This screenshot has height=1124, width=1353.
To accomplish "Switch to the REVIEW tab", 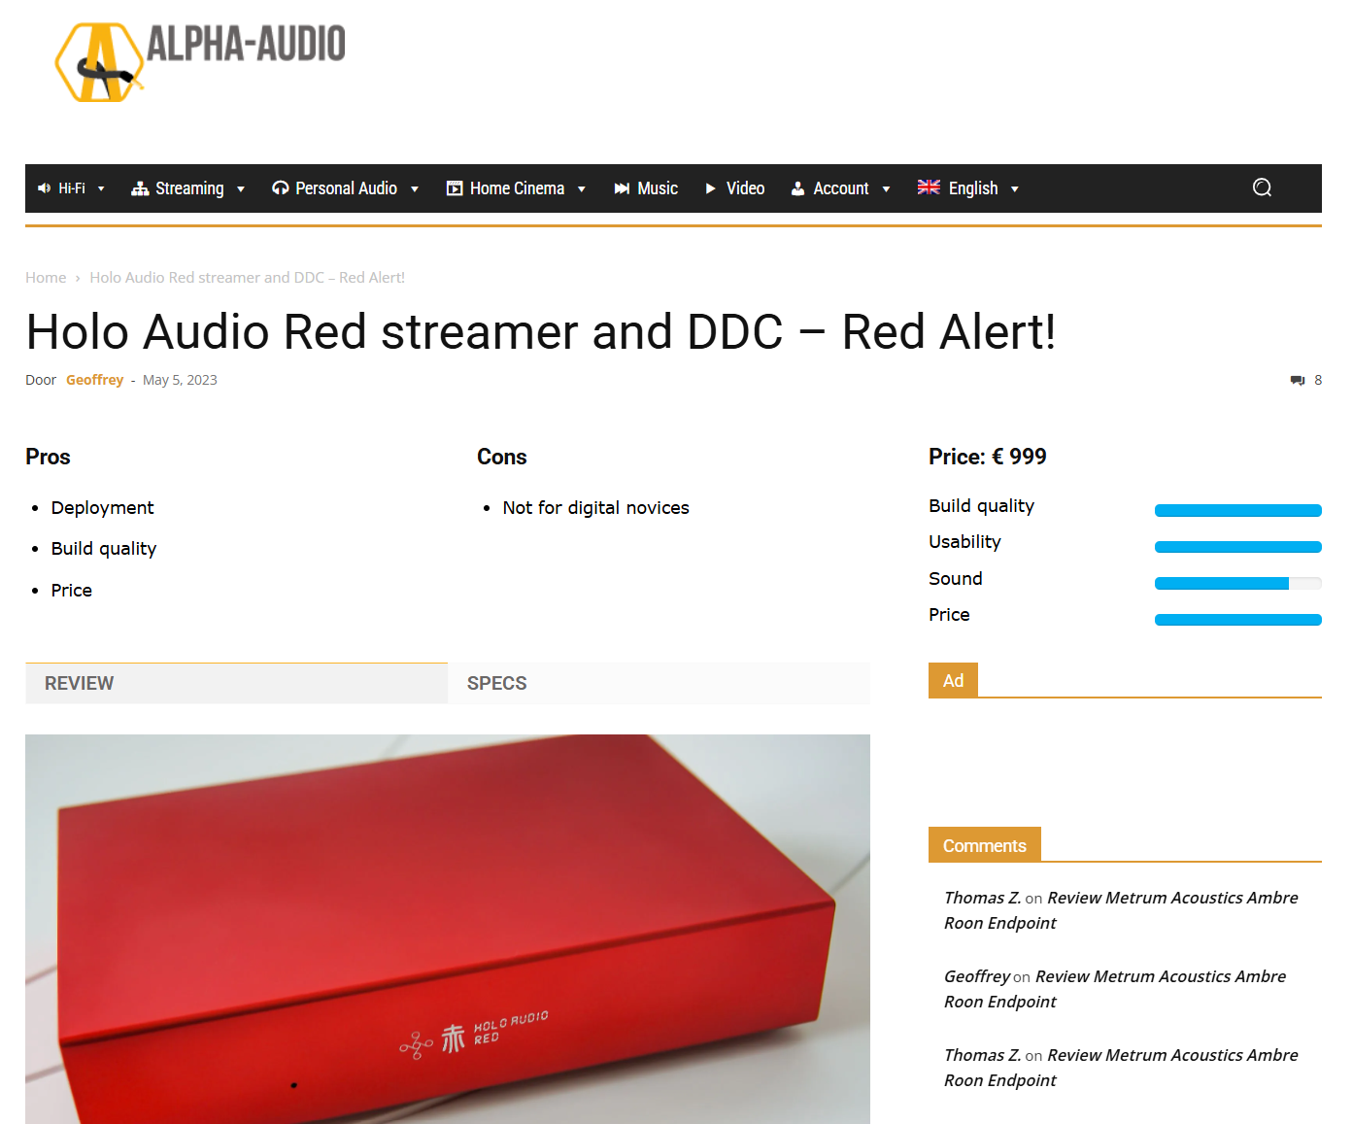I will click(236, 683).
